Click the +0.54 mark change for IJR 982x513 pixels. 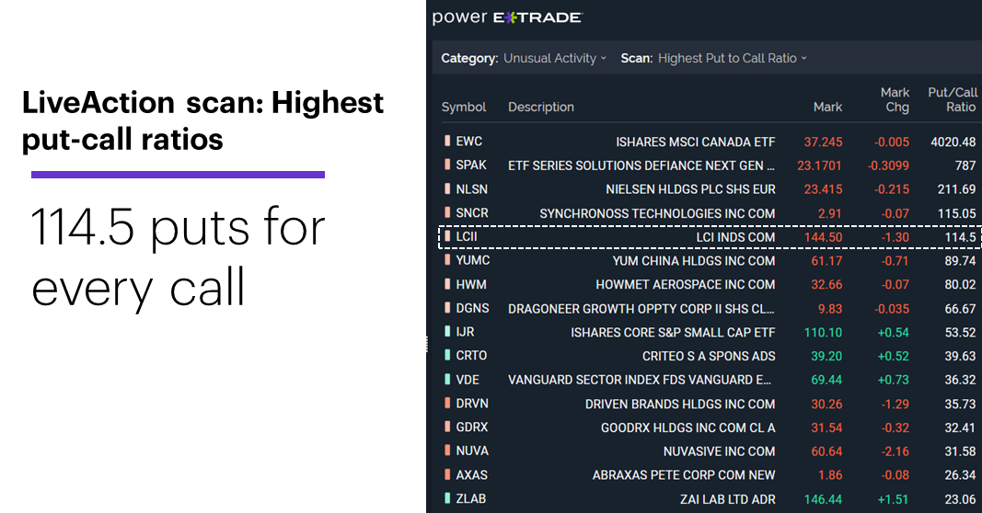coord(893,332)
